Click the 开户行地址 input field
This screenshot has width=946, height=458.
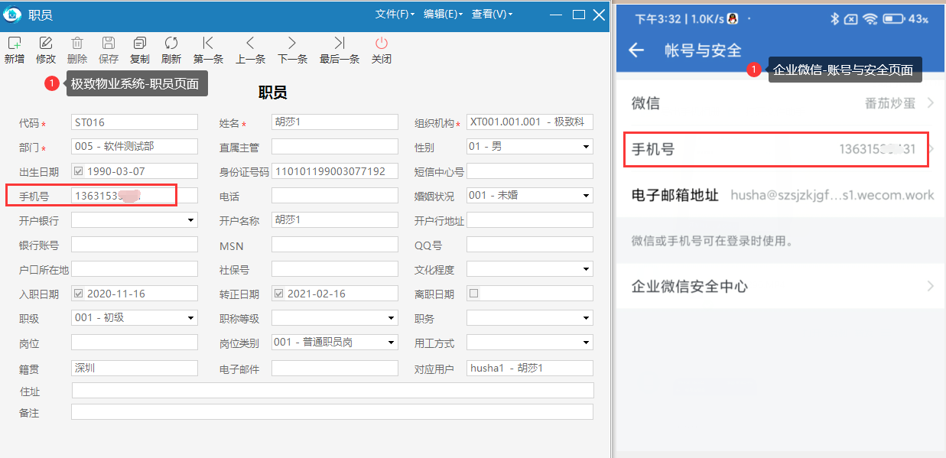(530, 220)
